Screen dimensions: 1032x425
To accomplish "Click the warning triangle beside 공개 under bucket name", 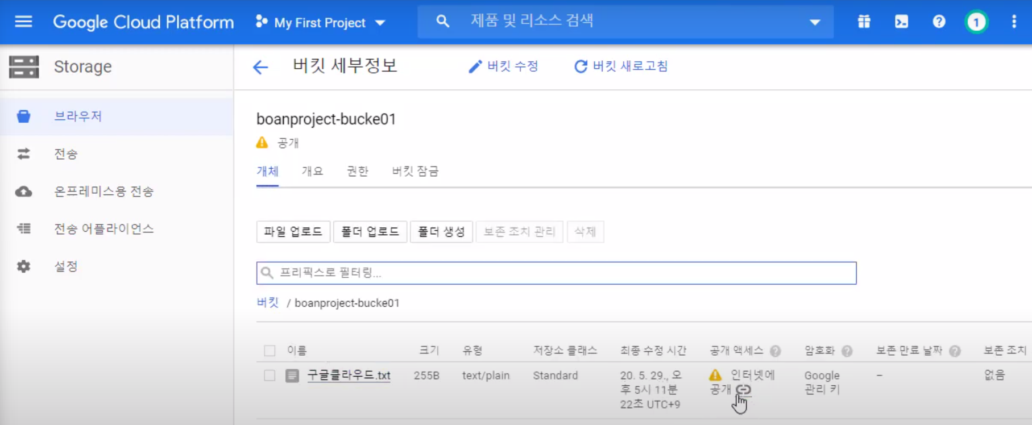I will [x=262, y=143].
